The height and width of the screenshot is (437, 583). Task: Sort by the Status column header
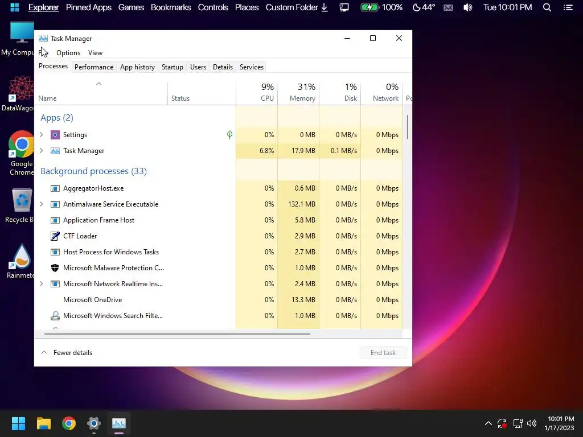tap(202, 93)
